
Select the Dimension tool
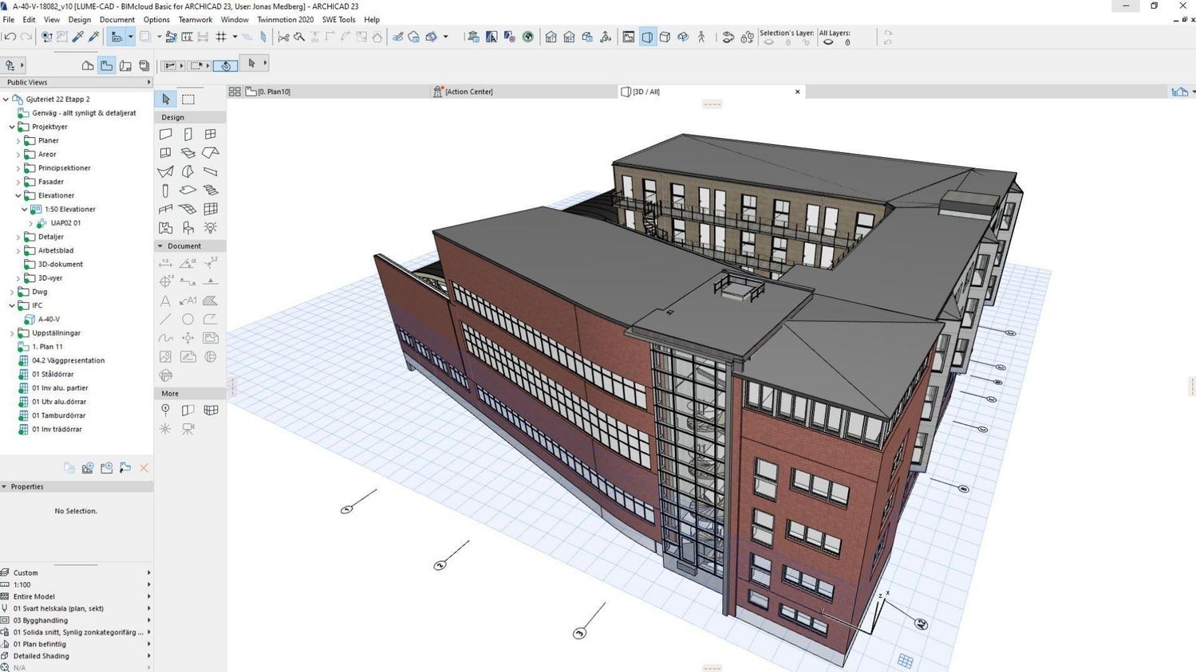[x=166, y=263]
